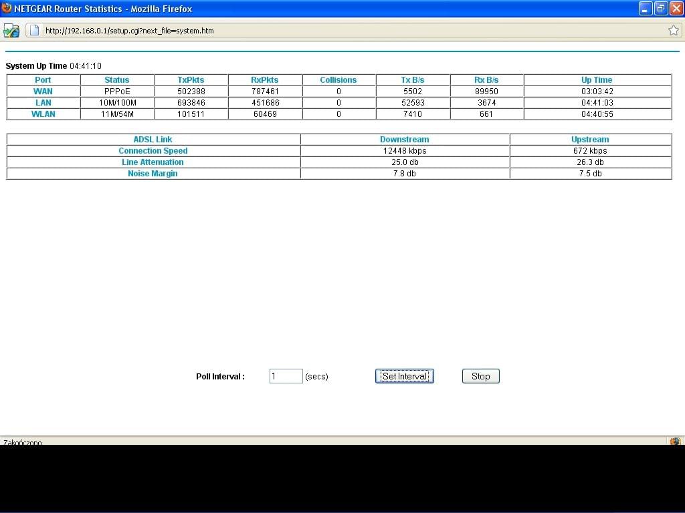Click the green-arrow icon left of the address bar

click(11, 30)
